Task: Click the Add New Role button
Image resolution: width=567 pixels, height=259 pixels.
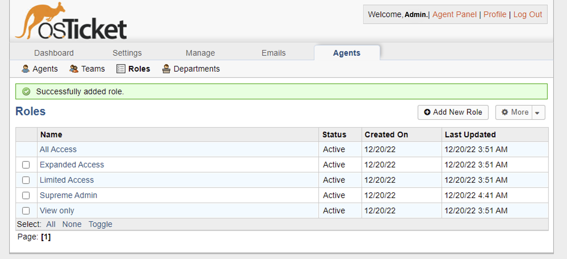Action: (453, 112)
